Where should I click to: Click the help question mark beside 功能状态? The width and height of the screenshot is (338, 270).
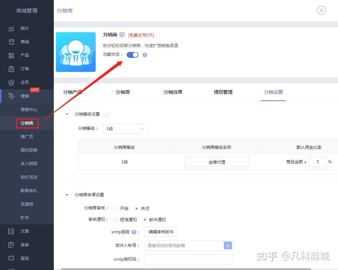[145, 55]
